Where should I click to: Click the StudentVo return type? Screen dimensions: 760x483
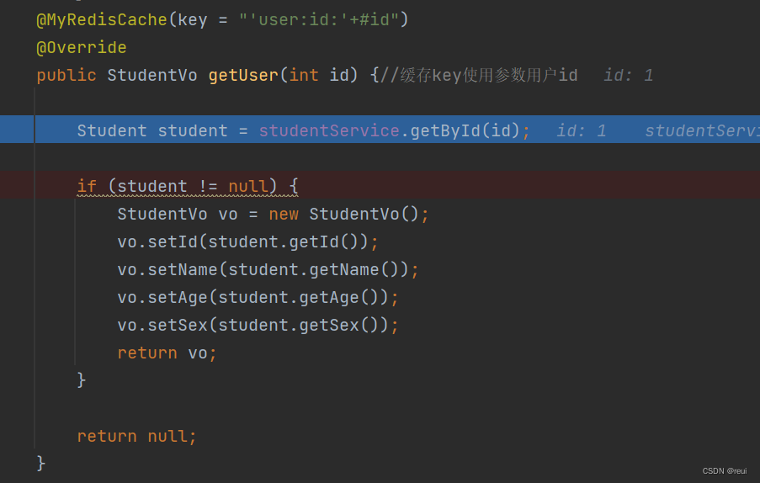point(152,75)
